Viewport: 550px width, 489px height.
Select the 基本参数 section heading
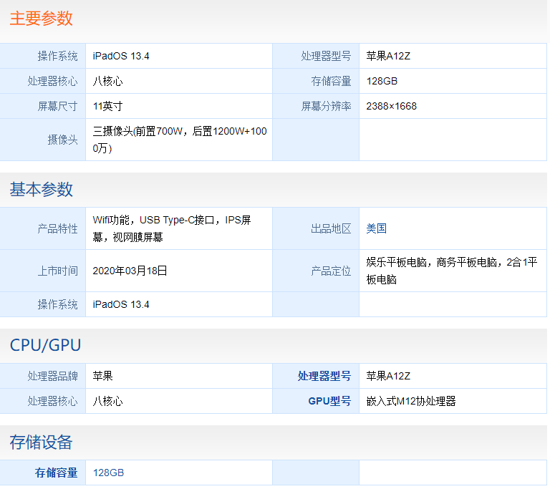point(42,190)
